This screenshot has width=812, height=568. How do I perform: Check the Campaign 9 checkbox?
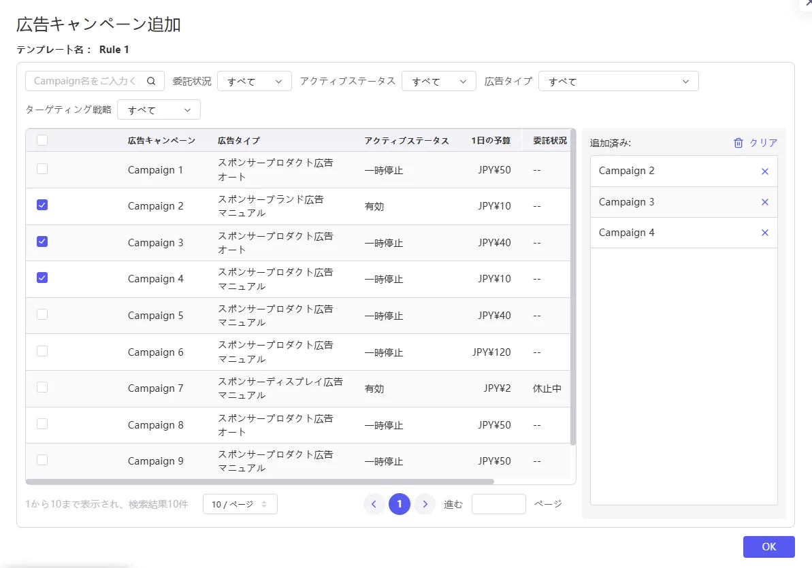tap(42, 460)
